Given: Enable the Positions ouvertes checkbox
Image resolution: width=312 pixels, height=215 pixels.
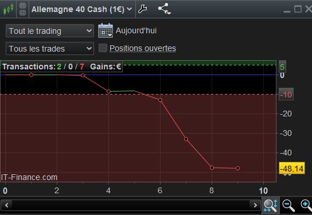Looking at the screenshot, I should [103, 48].
